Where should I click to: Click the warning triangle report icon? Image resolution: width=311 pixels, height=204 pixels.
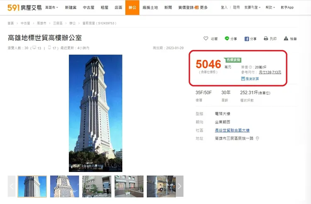pyautogui.click(x=286, y=39)
